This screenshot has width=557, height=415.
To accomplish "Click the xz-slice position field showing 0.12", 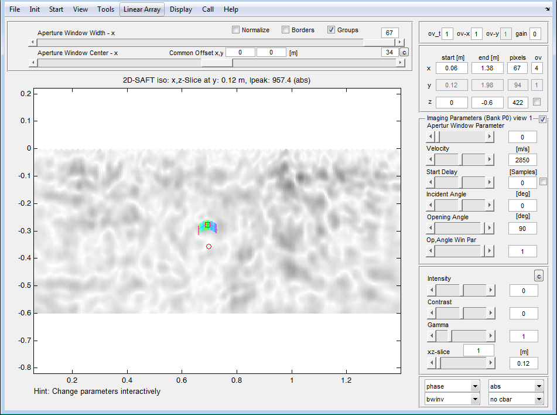I will click(x=523, y=363).
